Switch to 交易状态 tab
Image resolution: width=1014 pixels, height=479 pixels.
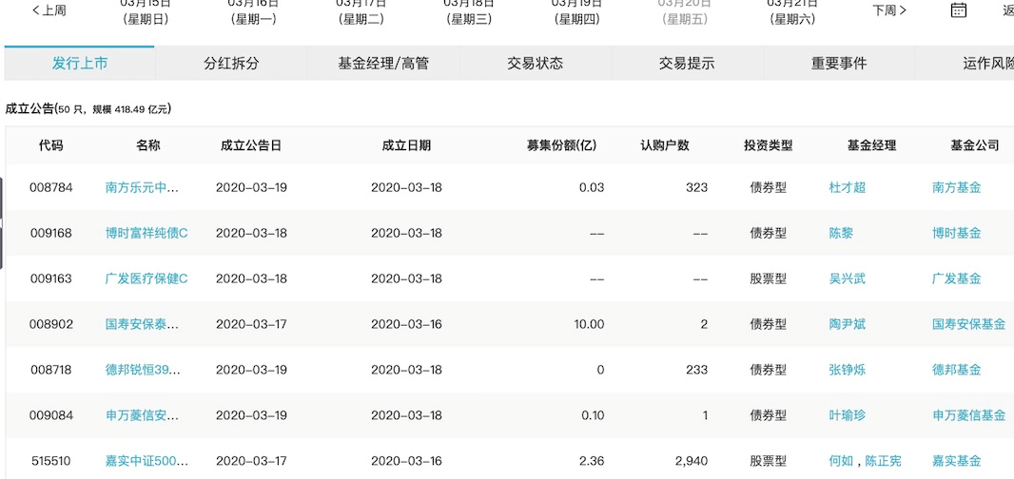tap(535, 64)
